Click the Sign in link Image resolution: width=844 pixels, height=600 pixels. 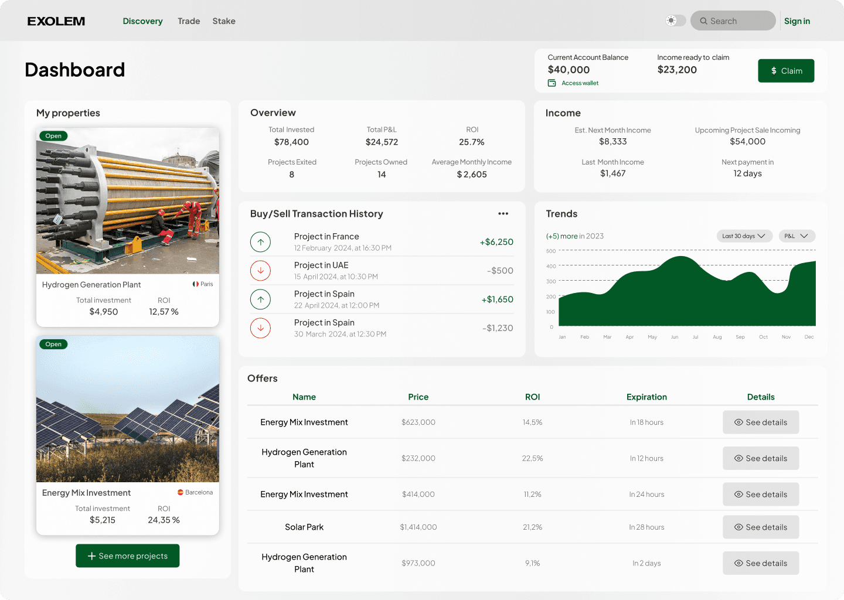coord(797,21)
